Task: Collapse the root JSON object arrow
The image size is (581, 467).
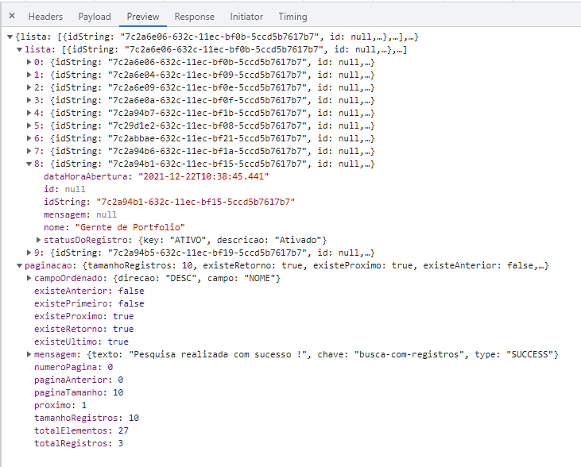Action: [10, 37]
